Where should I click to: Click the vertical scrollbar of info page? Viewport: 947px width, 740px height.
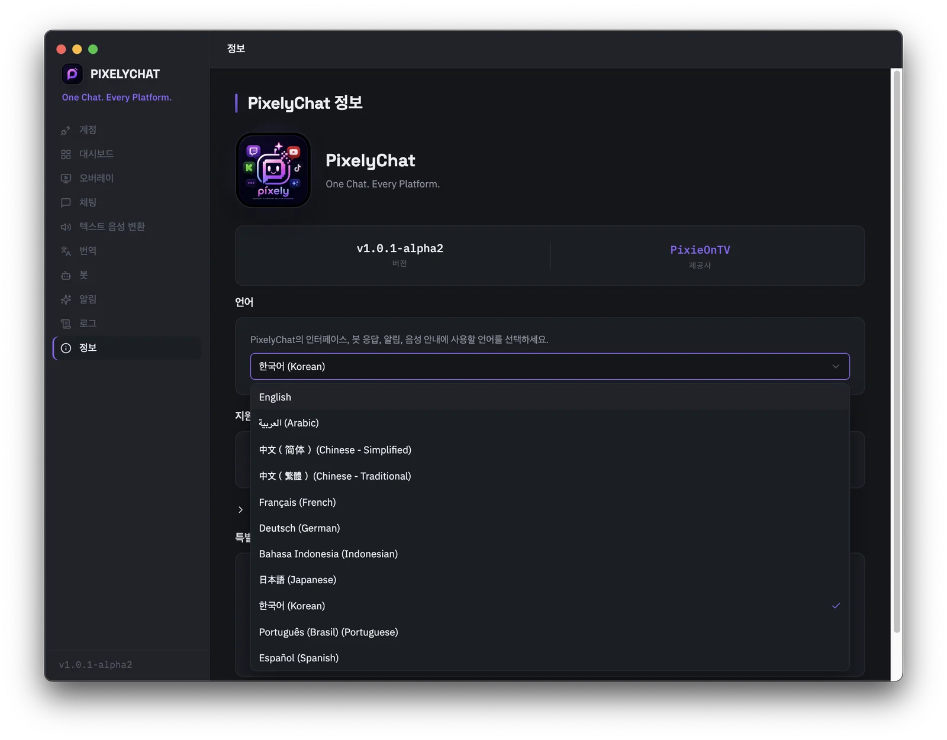click(x=897, y=351)
